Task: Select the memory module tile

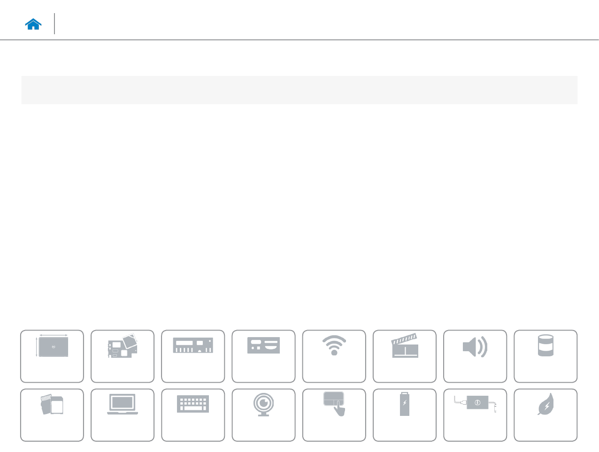Action: 193,356
